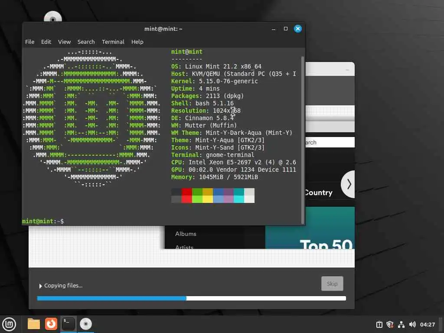Open the volume control tray icon
Image resolution: width=444 pixels, height=333 pixels.
(412, 324)
